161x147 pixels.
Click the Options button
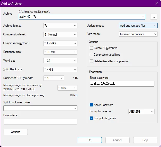click(x=16, y=132)
